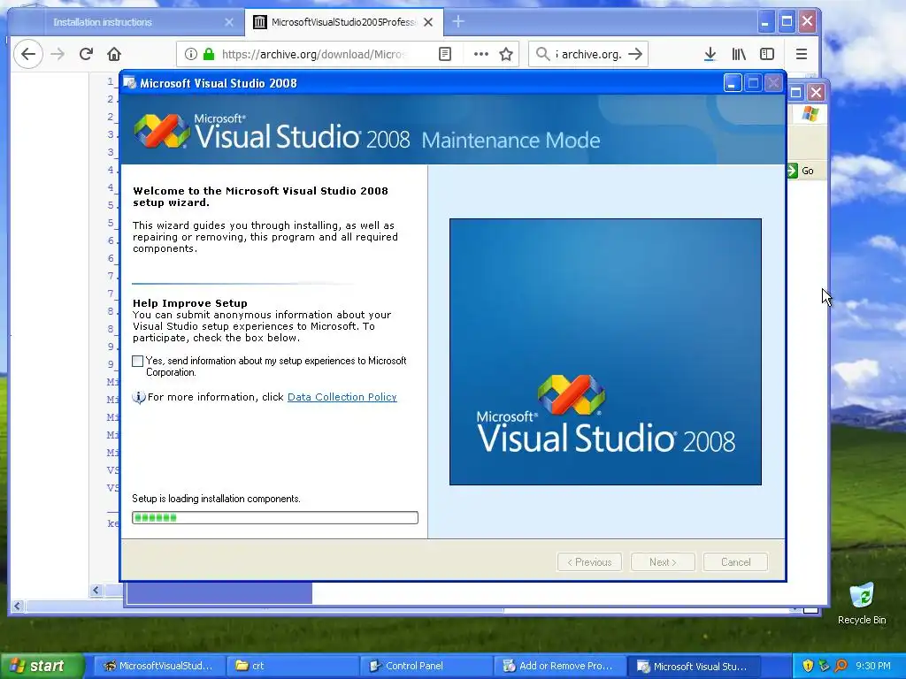Select the Recycle Bin desktop icon
The height and width of the screenshot is (679, 906).
[x=862, y=604]
